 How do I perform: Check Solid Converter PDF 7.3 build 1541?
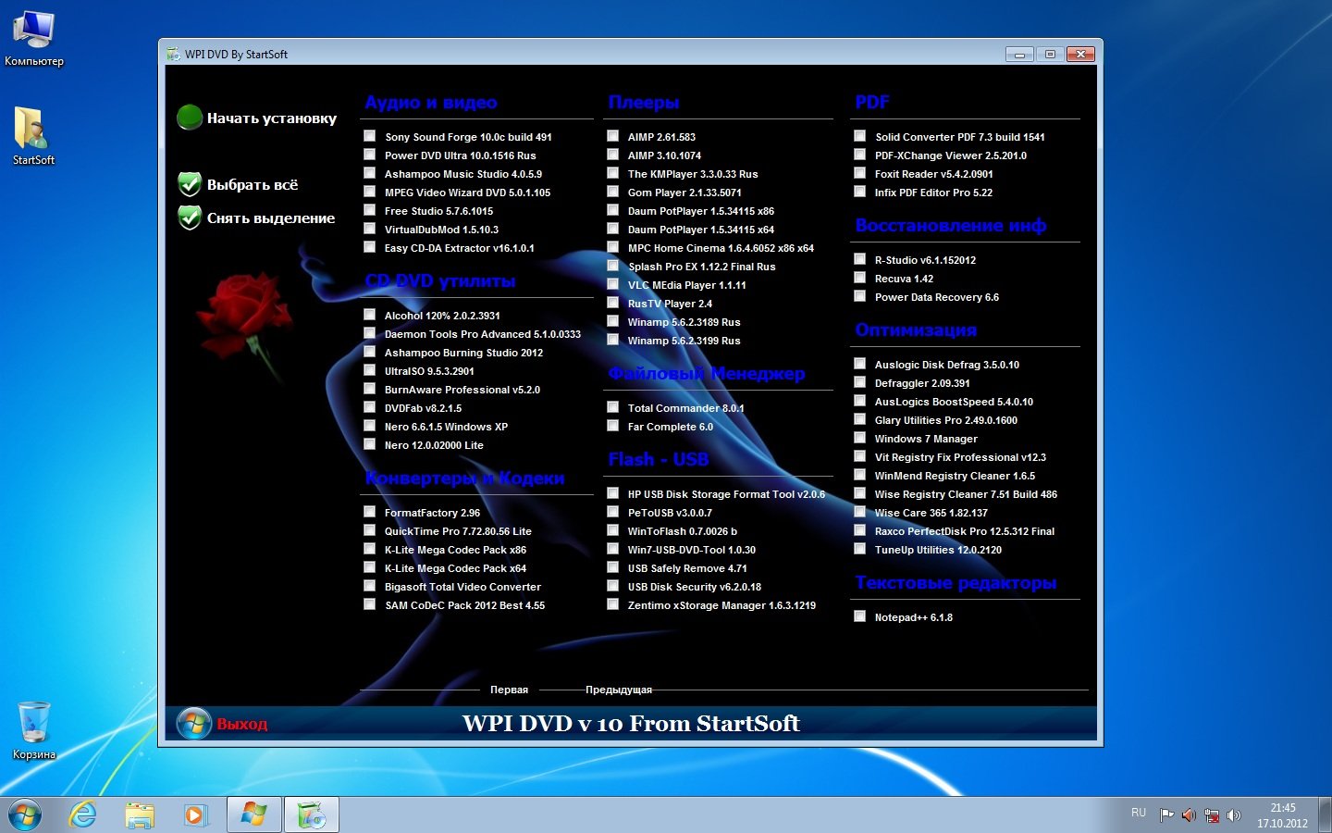click(x=859, y=135)
